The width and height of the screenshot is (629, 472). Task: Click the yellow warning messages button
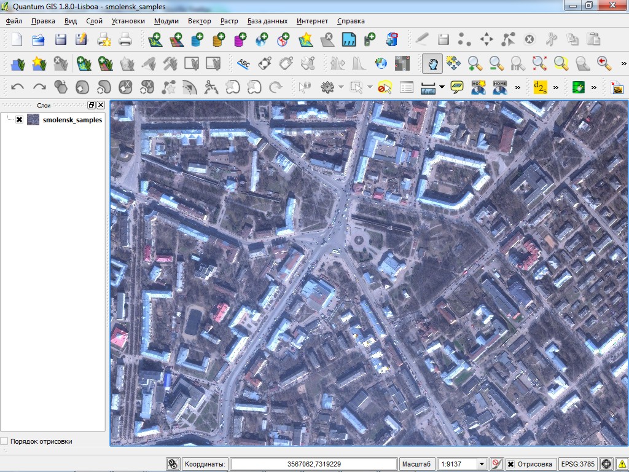click(622, 464)
